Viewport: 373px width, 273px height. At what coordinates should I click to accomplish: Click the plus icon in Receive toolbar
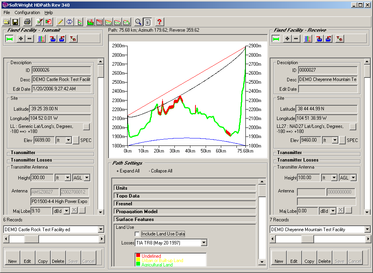(288, 39)
